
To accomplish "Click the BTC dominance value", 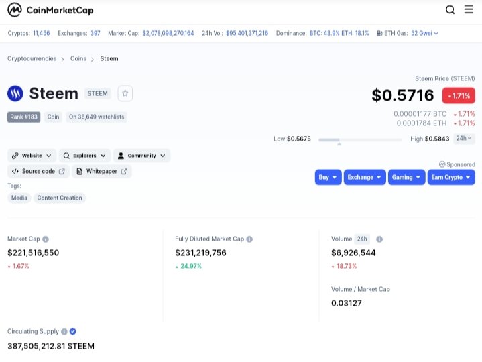I will point(324,33).
